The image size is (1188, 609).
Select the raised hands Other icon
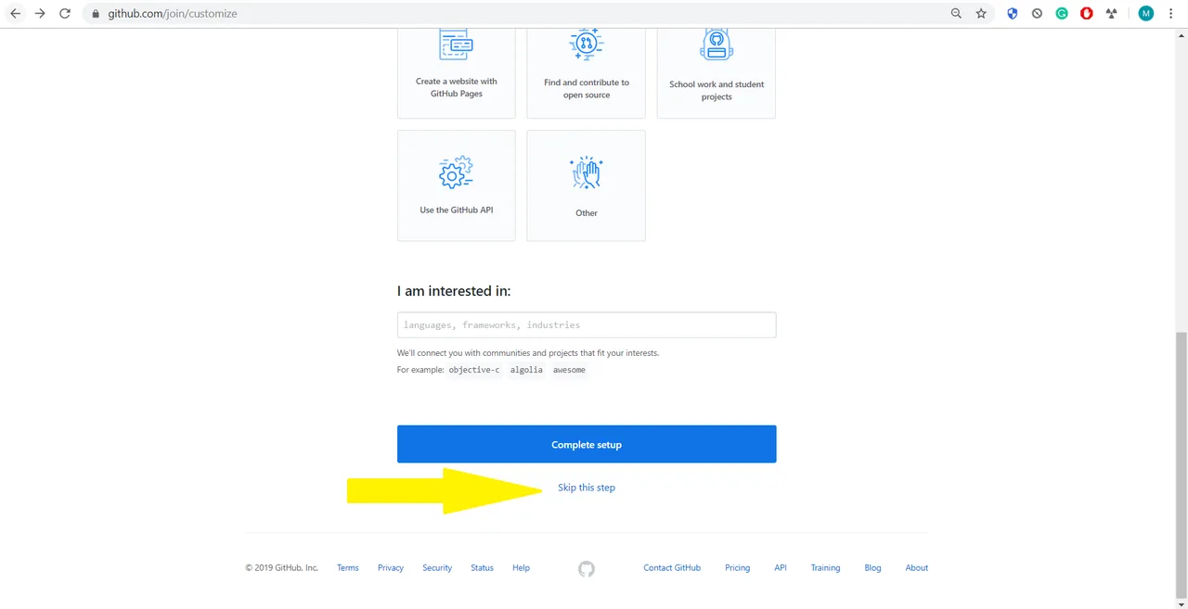point(587,173)
